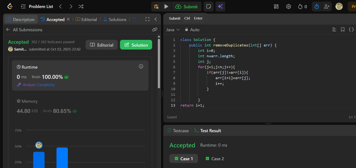
Task: Click the Premium button at top right
Action: coord(352,6)
